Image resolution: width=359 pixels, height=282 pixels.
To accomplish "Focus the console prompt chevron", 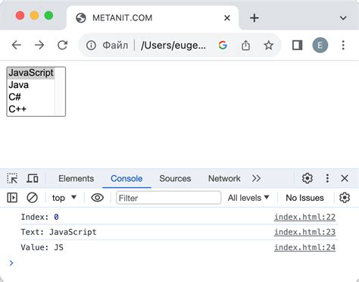I will coord(11,263).
